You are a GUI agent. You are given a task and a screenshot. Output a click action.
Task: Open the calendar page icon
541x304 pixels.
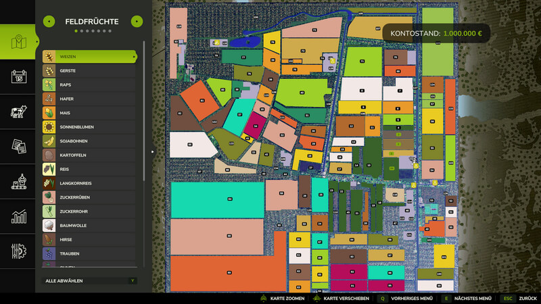click(18, 76)
